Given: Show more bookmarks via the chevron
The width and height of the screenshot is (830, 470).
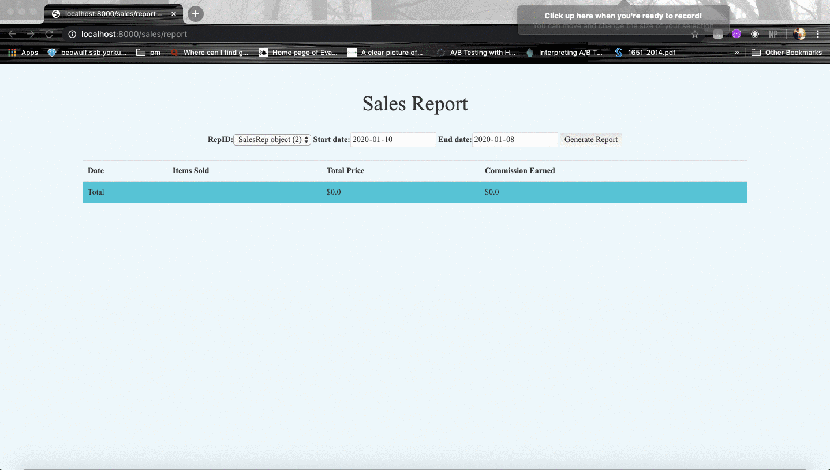Looking at the screenshot, I should coord(737,53).
